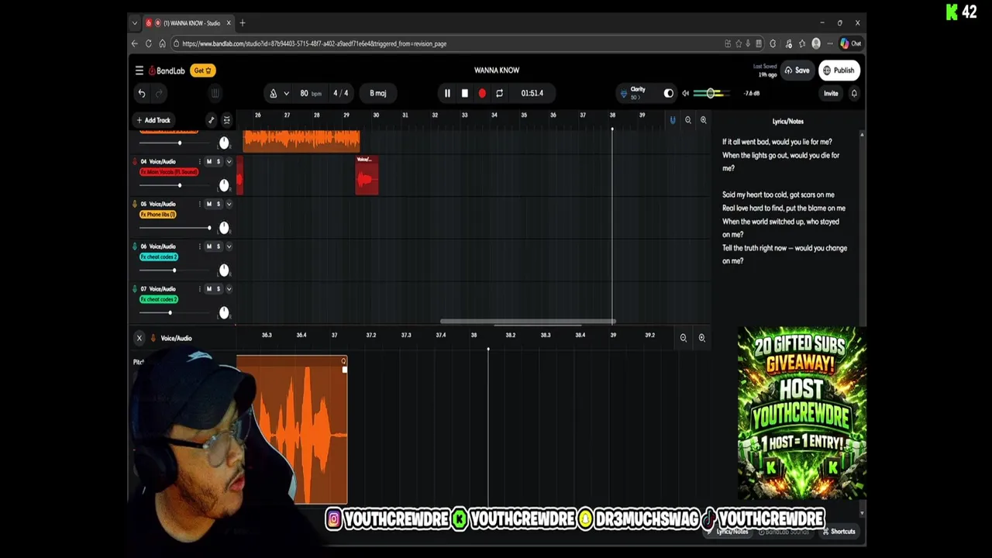Click the 01:51.4 time display
Screen dimensions: 992x558
[x=532, y=93]
